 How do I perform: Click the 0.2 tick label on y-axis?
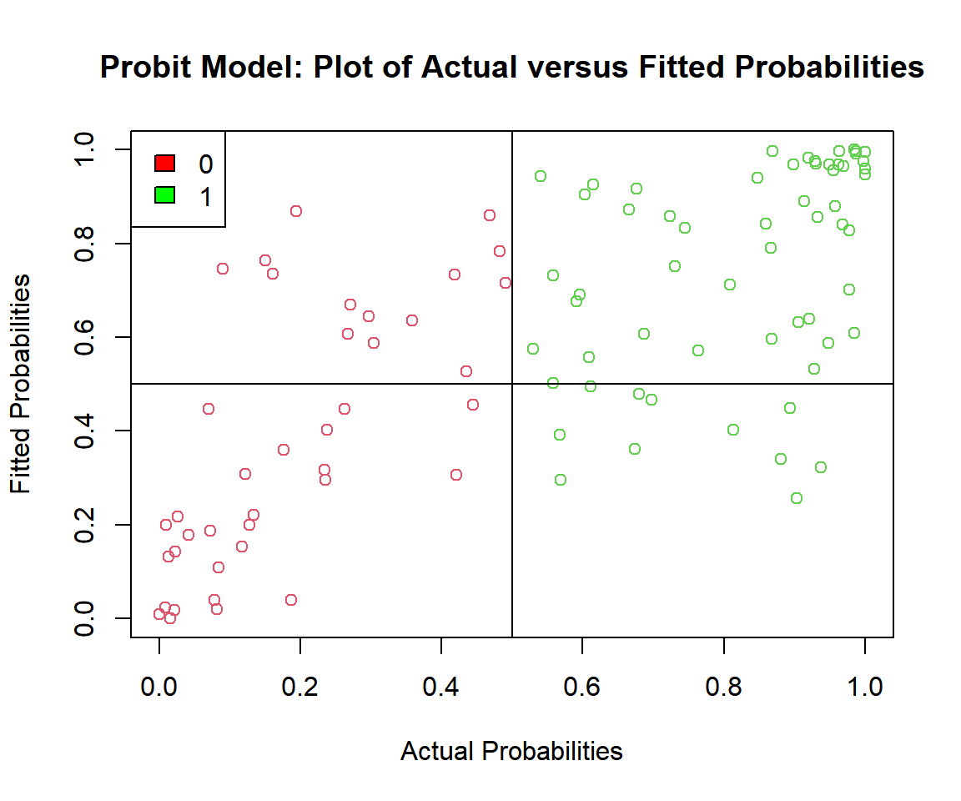click(x=83, y=525)
